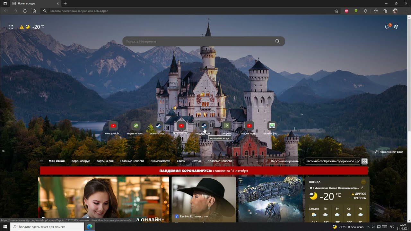Open the Rambler.Ru news card with hat
This screenshot has width=411, height=231.
click(204, 200)
